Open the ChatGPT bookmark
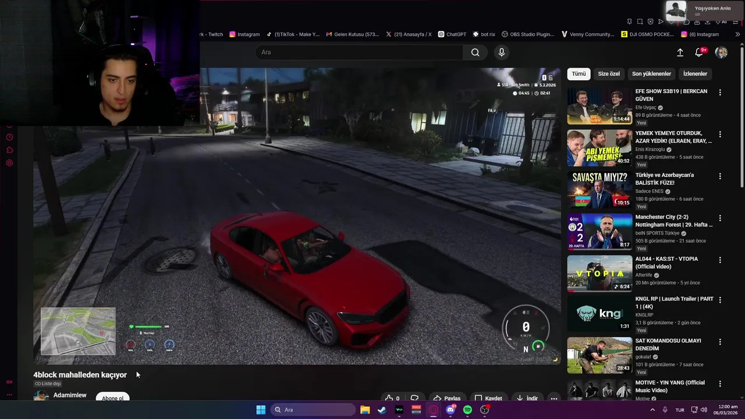This screenshot has height=419, width=745. [452, 34]
